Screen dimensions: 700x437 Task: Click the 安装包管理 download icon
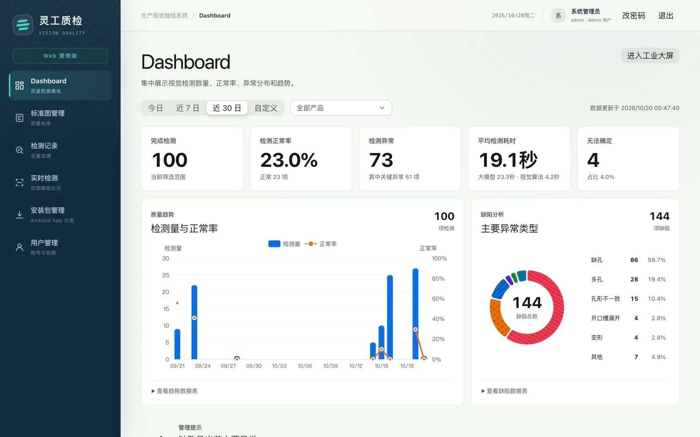point(20,215)
